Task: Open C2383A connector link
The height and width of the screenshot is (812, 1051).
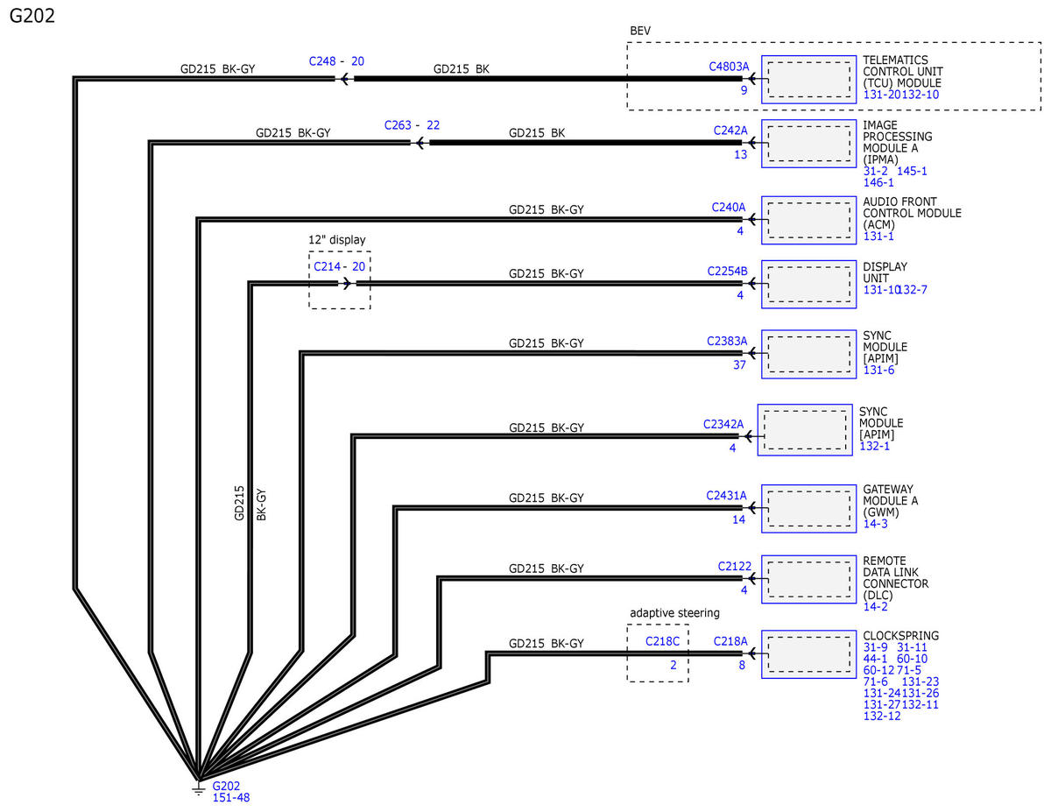Action: pyautogui.click(x=727, y=341)
